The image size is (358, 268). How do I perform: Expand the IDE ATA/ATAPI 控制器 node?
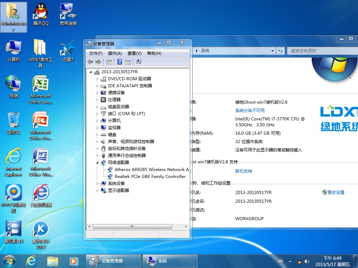pyautogui.click(x=97, y=86)
